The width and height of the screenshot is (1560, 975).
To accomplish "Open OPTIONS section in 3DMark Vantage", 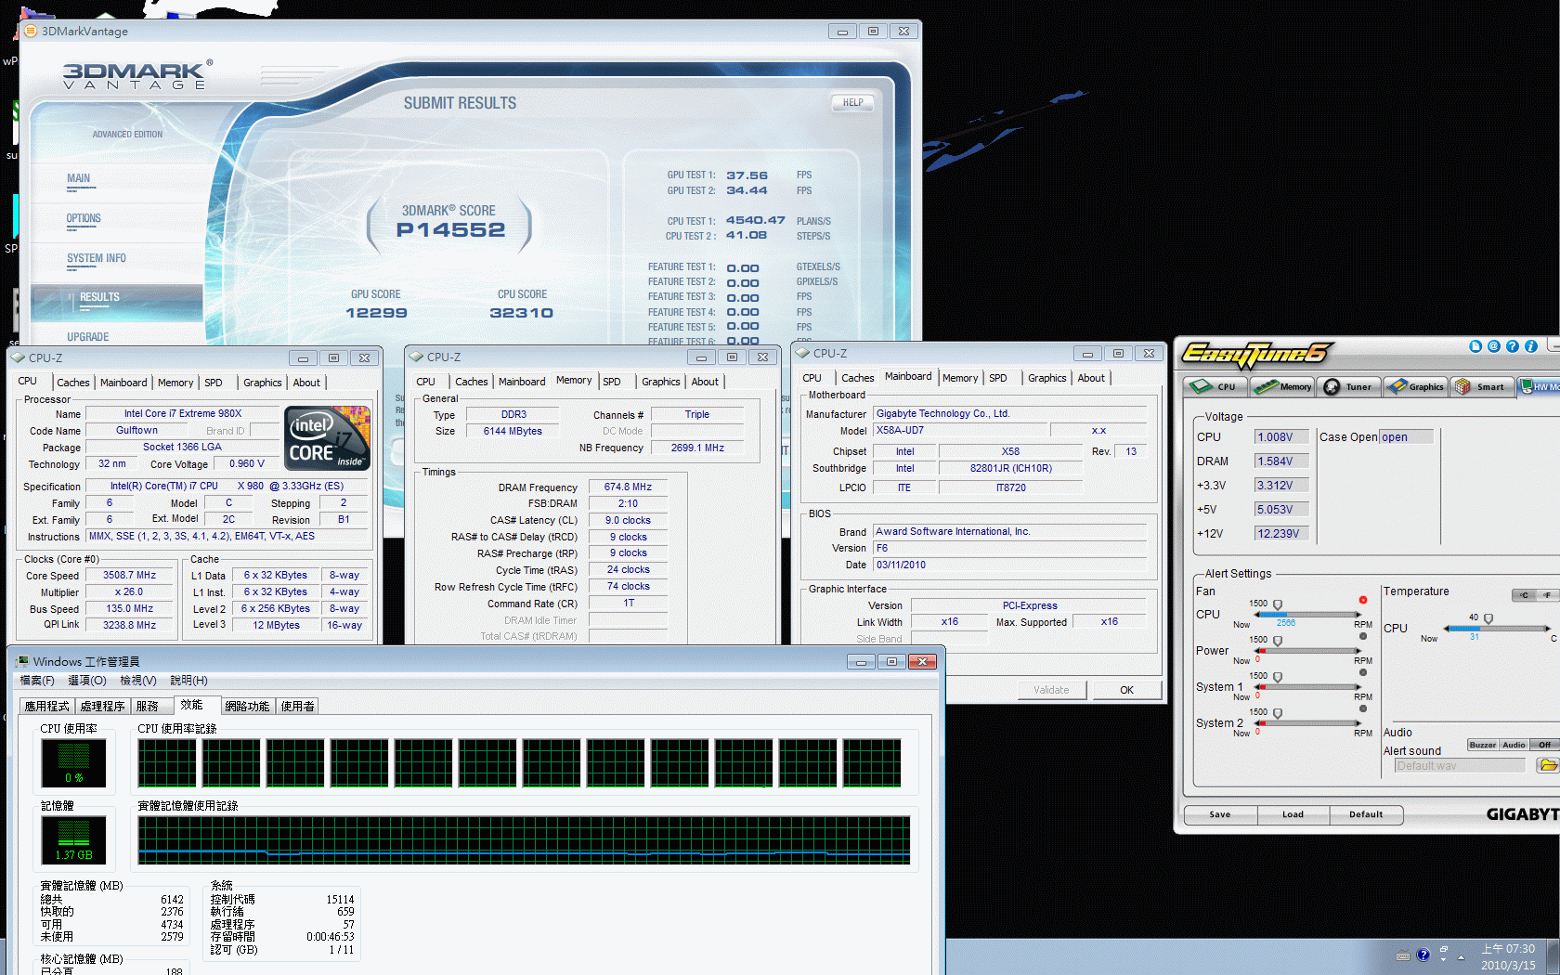I will pyautogui.click(x=84, y=218).
